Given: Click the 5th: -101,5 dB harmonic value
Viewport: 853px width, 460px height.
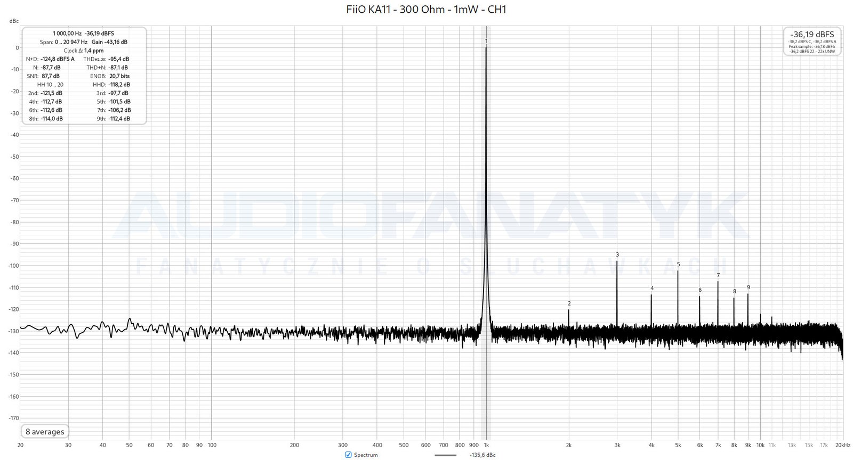Looking at the screenshot, I should (113, 102).
